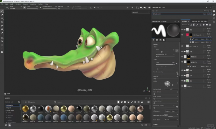Toggle eye icon of green thumbnail folder
Image resolution: width=216 pixels, height=129 pixels.
pyautogui.click(x=182, y=81)
